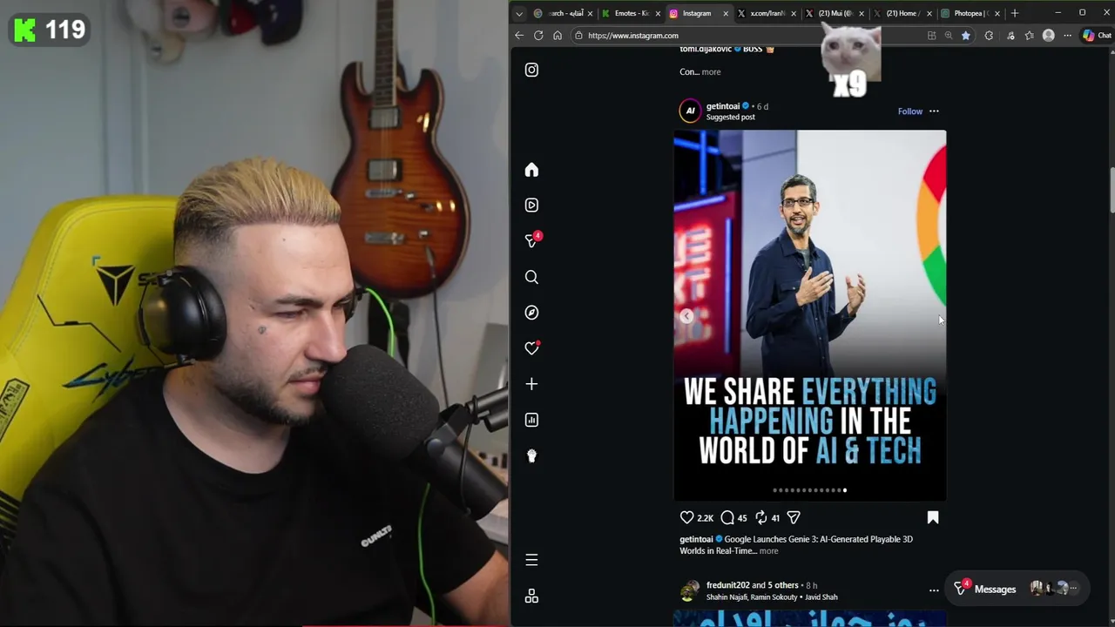Screen dimensions: 1115x627
Task: Click the fredunit202 post avatar
Action: 689,590
